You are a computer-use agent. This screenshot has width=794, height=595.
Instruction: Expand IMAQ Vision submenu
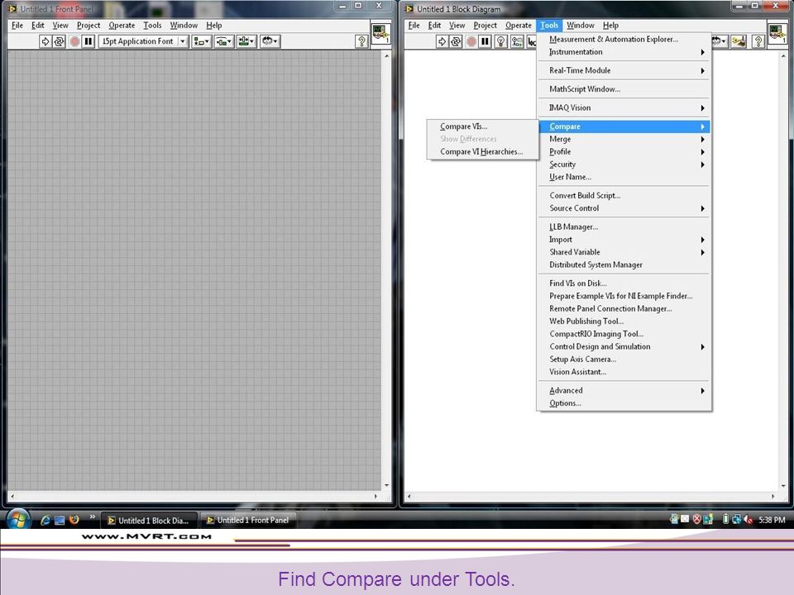pos(624,107)
